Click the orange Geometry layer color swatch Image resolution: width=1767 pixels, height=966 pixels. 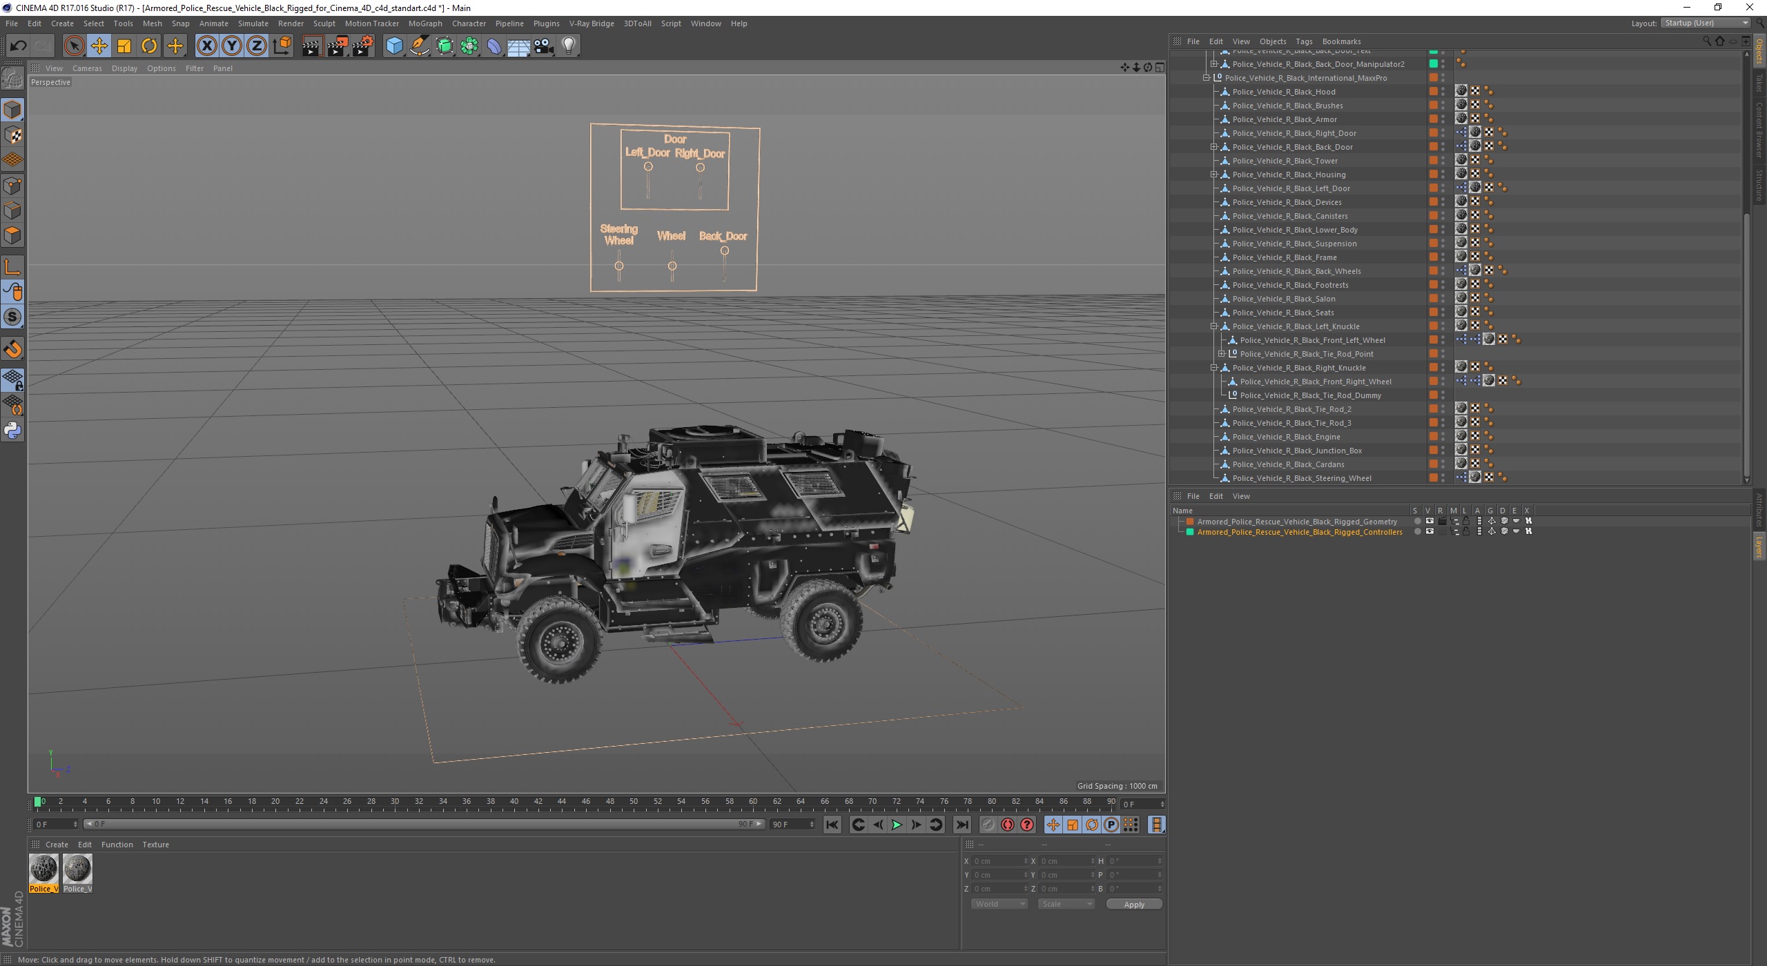(1190, 522)
